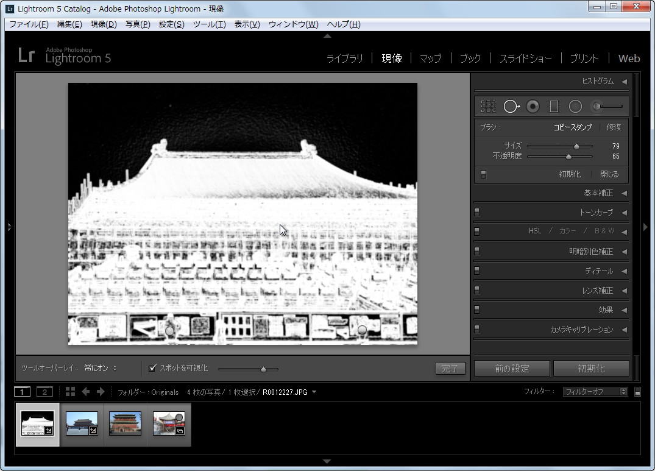Toggle the HSL panel switch

pyautogui.click(x=476, y=232)
